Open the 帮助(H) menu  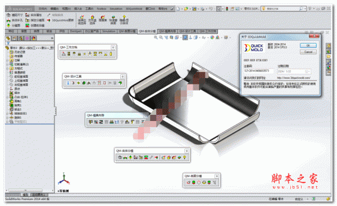pyautogui.click(x=163, y=9)
